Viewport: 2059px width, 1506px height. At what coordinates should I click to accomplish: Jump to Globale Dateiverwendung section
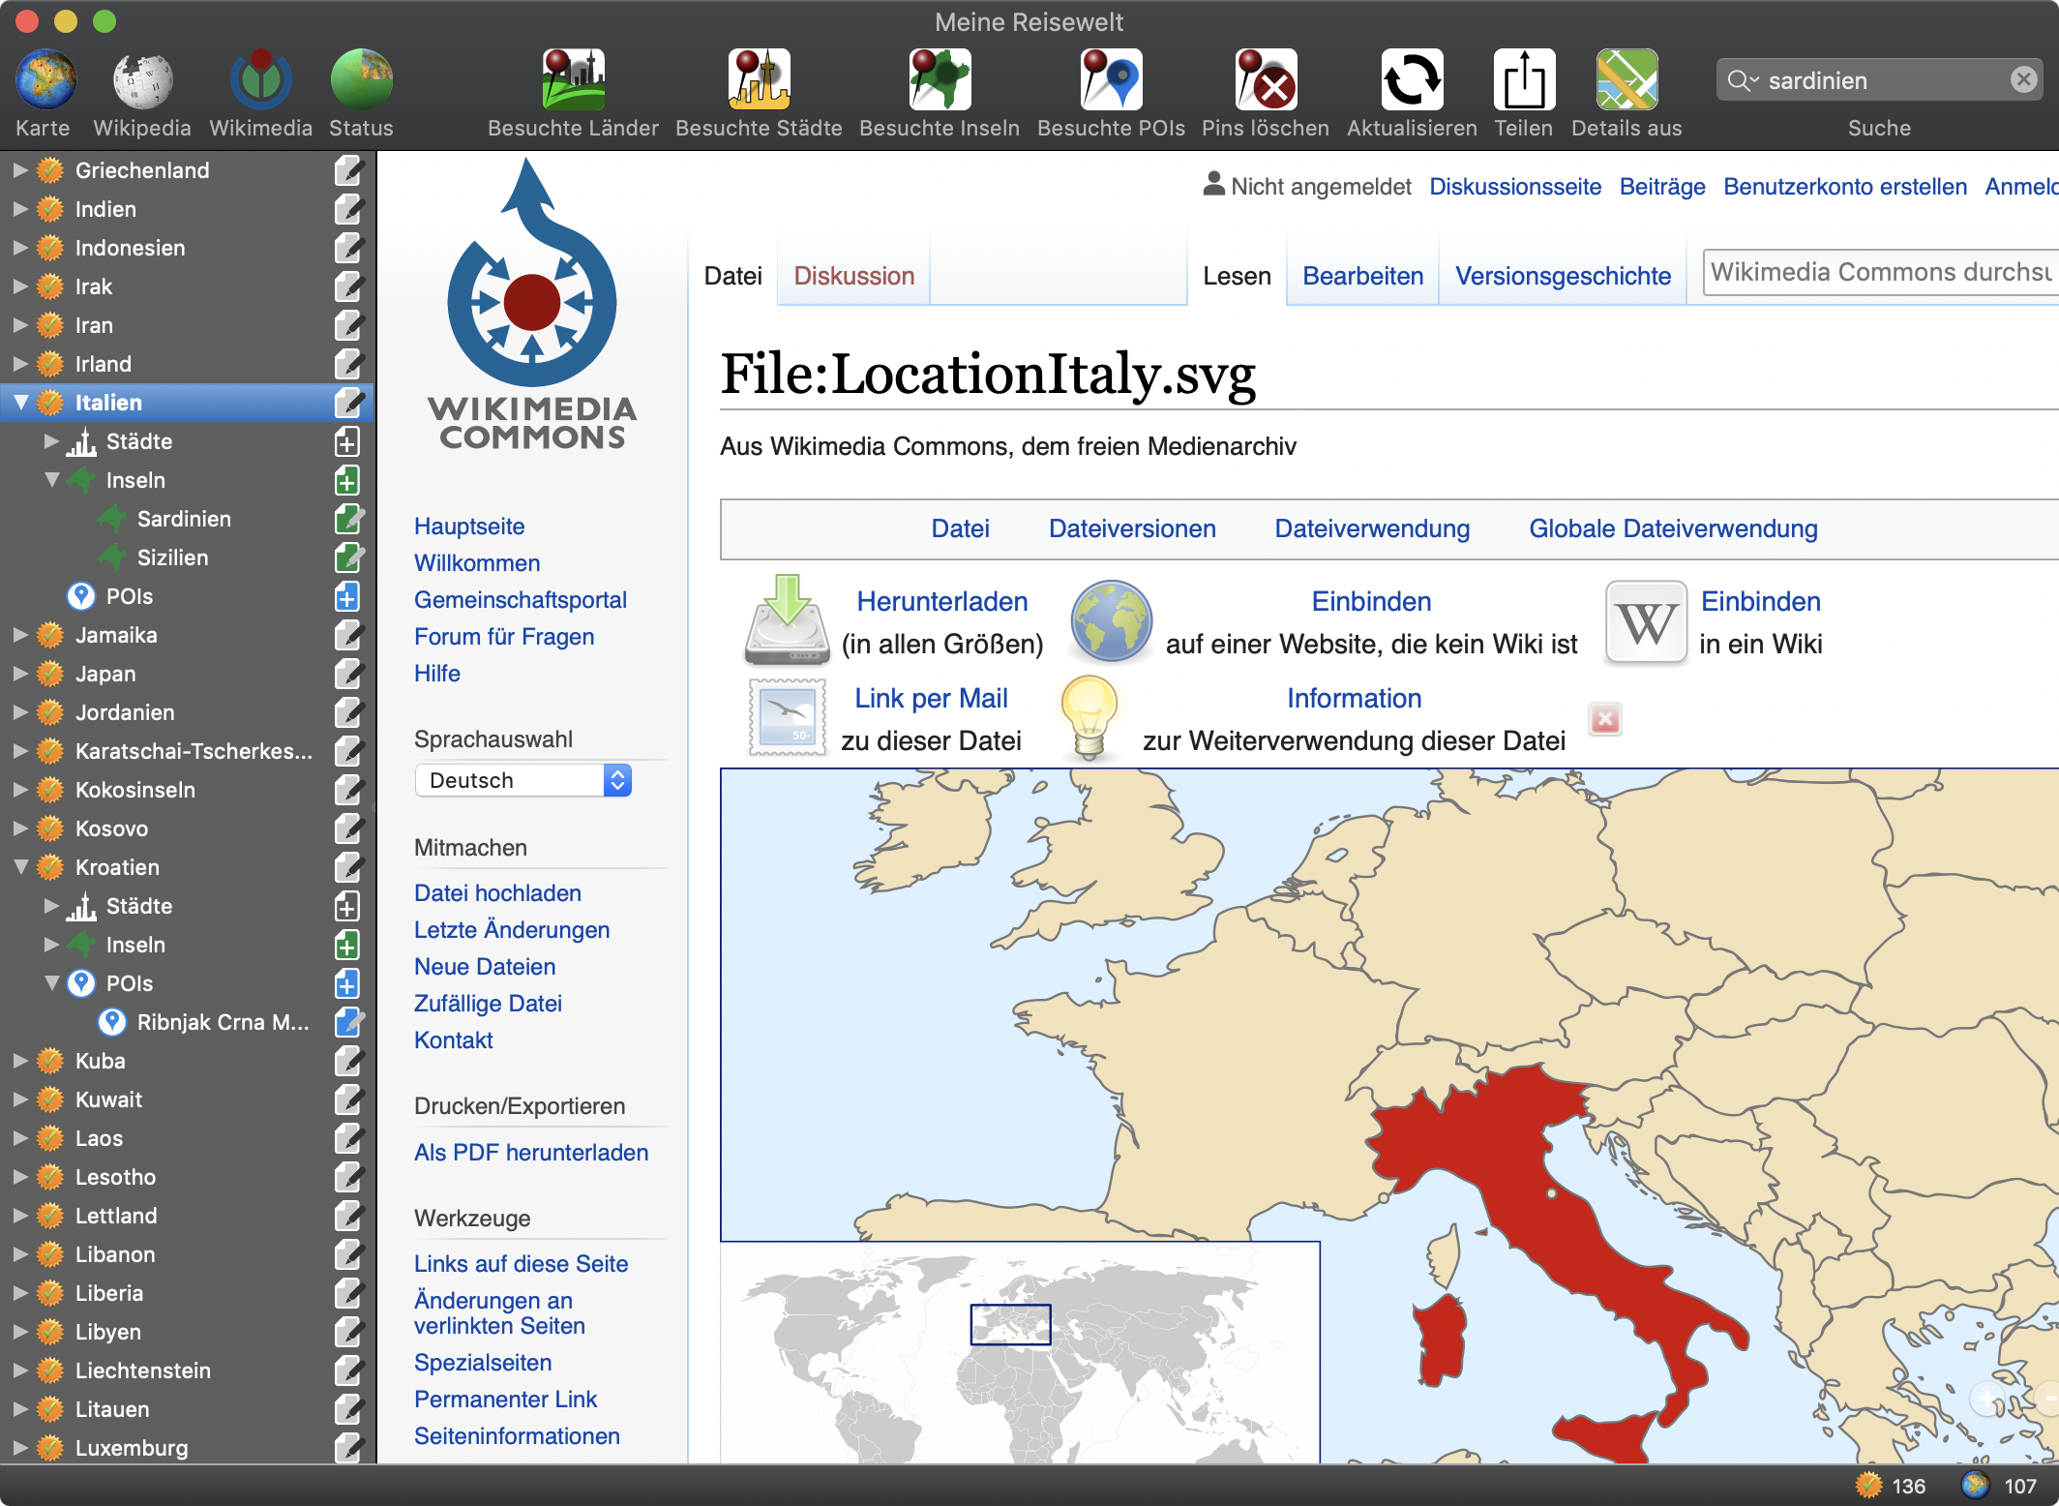pyautogui.click(x=1673, y=528)
